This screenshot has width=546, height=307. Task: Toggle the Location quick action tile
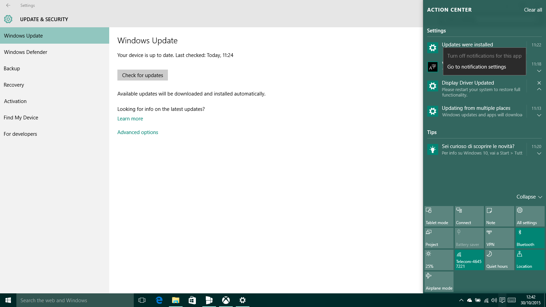(x=530, y=260)
